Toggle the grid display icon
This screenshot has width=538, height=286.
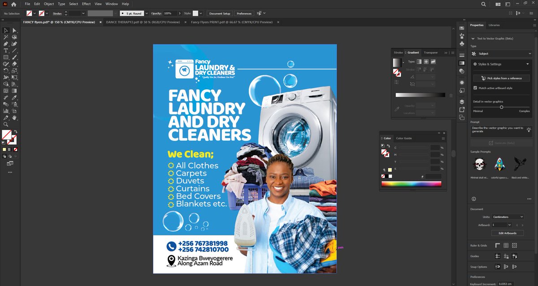506,246
